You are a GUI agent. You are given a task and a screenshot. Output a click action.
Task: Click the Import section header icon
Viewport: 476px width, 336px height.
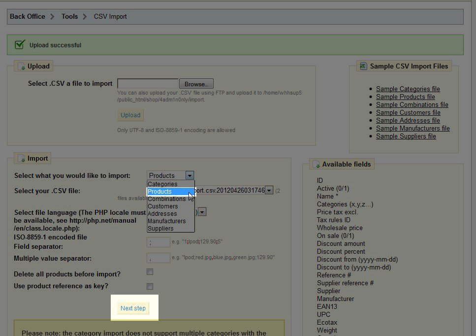(x=21, y=158)
